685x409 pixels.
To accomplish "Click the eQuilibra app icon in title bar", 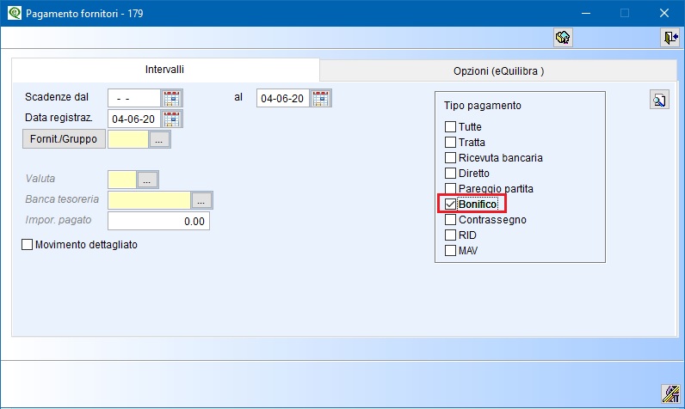I will (x=14, y=13).
